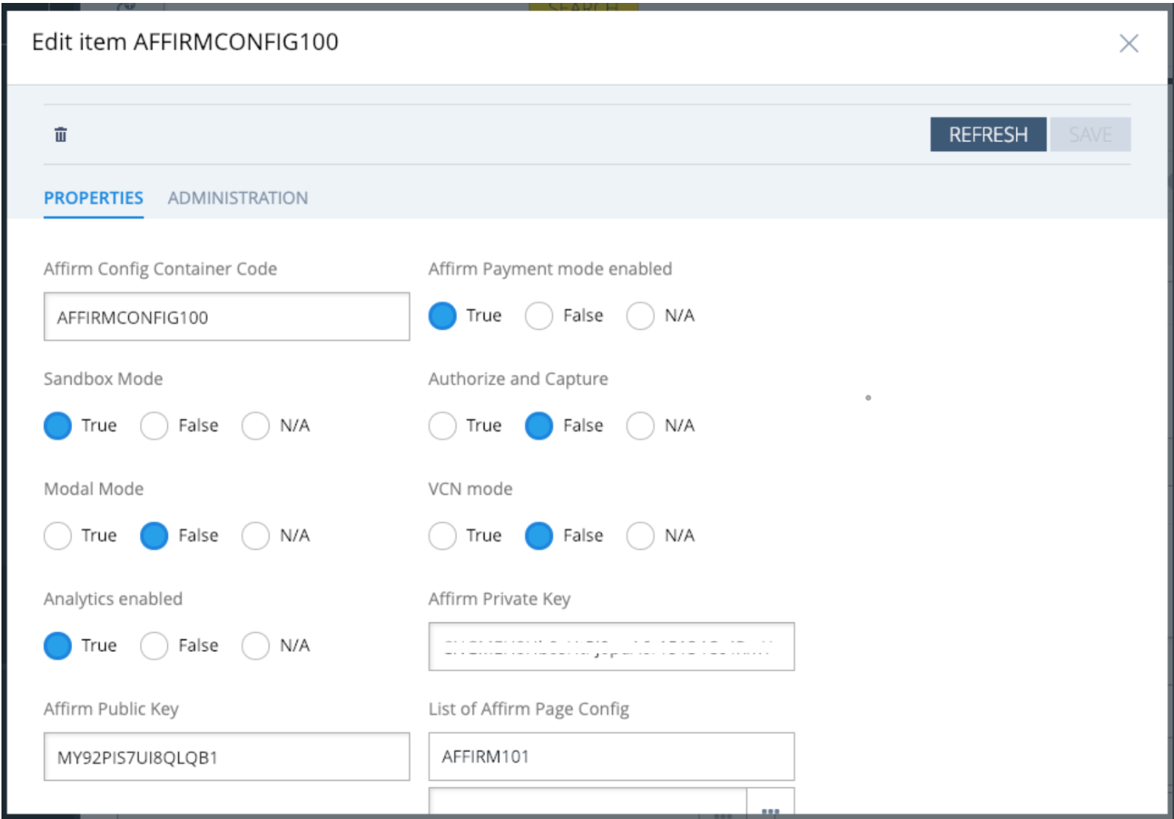Viewport: 1174px width, 819px height.
Task: Click the dialog title Edit item AFFIRMCONFIG100
Action: 185,42
